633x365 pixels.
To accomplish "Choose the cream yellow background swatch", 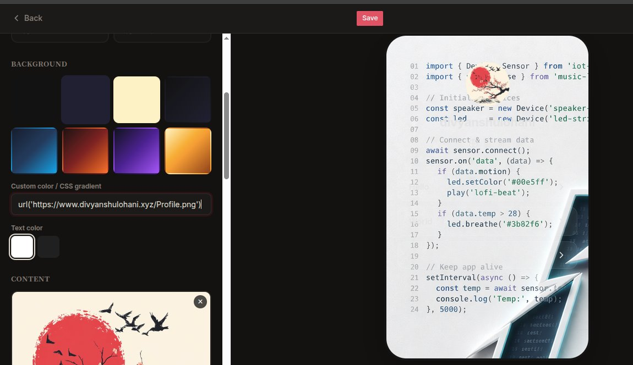I will coord(137,99).
